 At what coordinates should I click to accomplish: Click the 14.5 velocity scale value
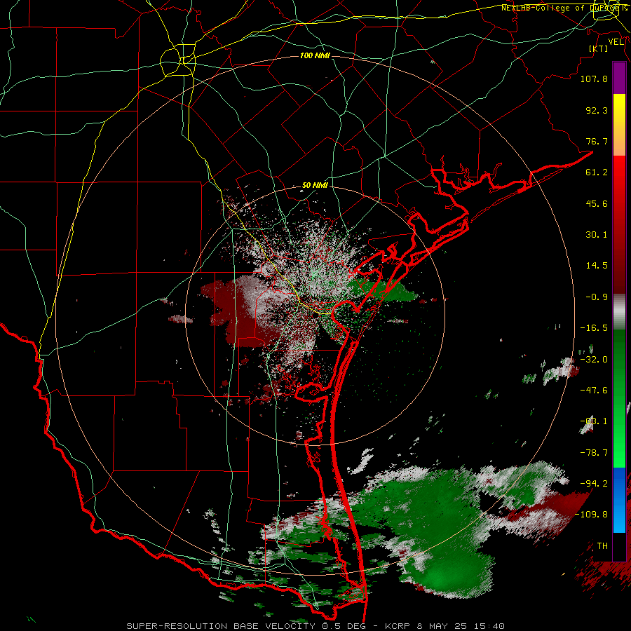pyautogui.click(x=597, y=266)
